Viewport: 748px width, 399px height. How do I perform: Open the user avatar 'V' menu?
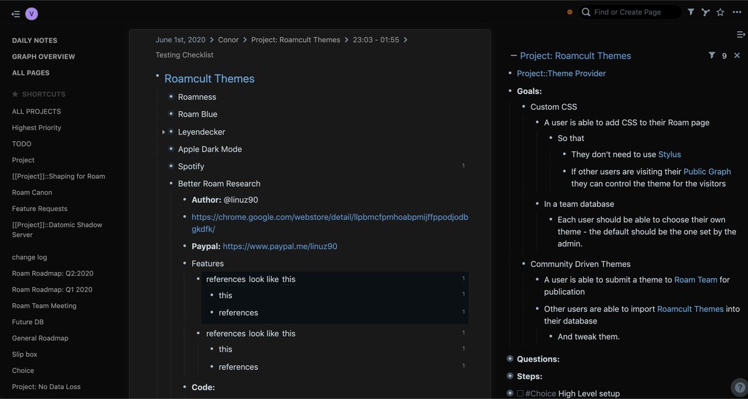tap(32, 14)
